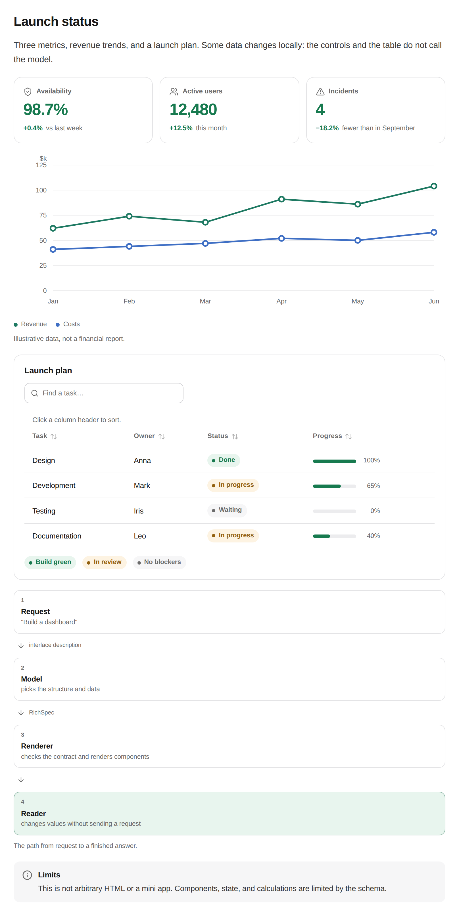The image size is (459, 916).
Task: Click owner name Leo
Action: click(x=140, y=536)
